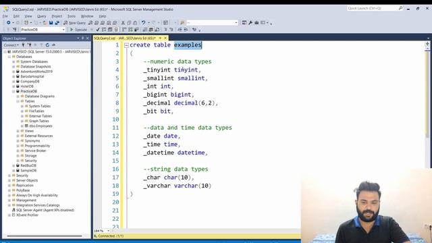This screenshot has height=243, width=432.
Task: Click the Cut scissors icon
Action: [x=123, y=23]
